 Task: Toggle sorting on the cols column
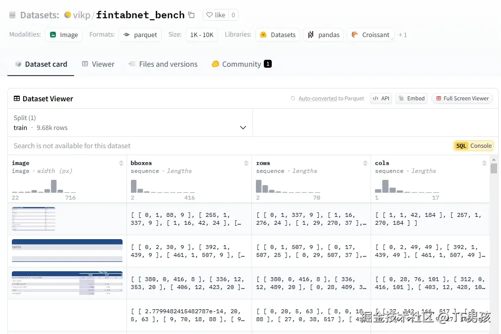[x=484, y=163]
